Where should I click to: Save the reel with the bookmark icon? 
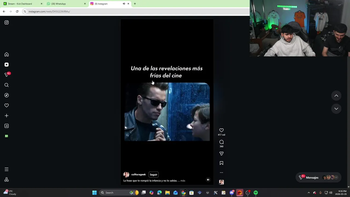pyautogui.click(x=221, y=163)
